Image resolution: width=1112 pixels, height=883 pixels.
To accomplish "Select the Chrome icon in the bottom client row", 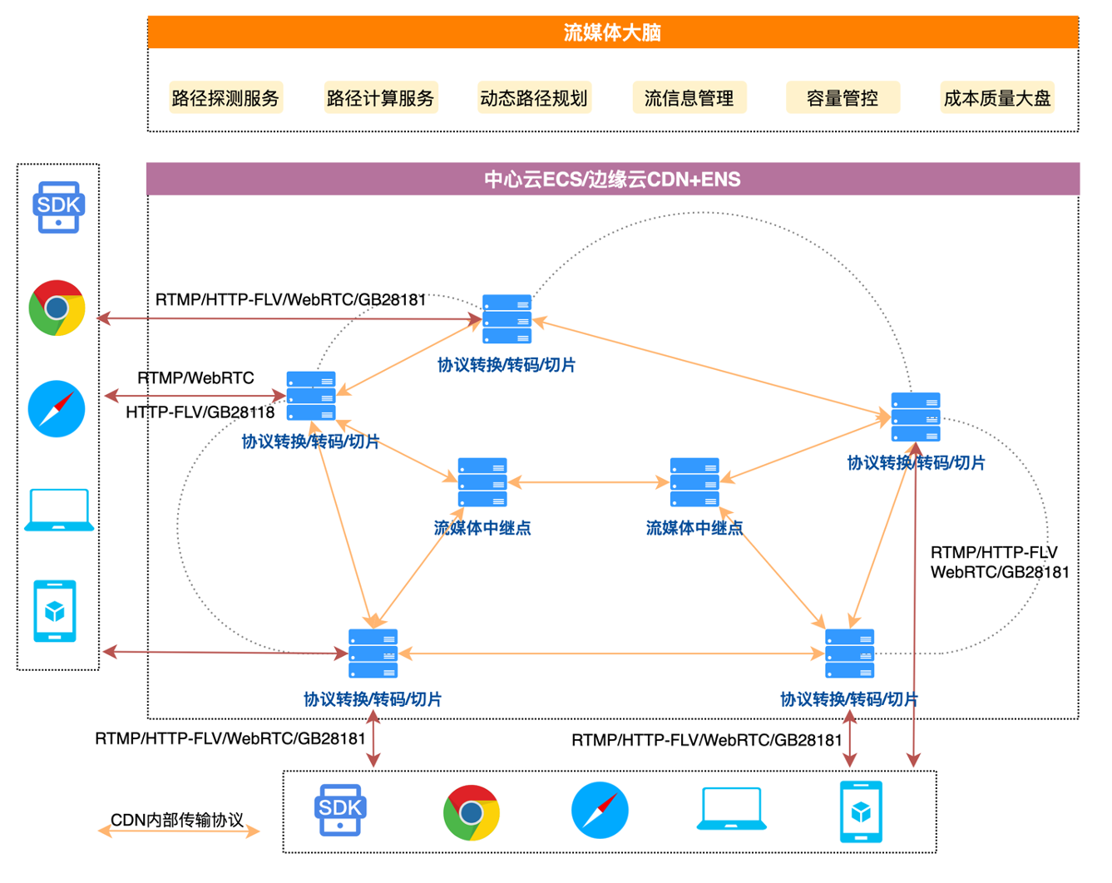I will click(472, 812).
